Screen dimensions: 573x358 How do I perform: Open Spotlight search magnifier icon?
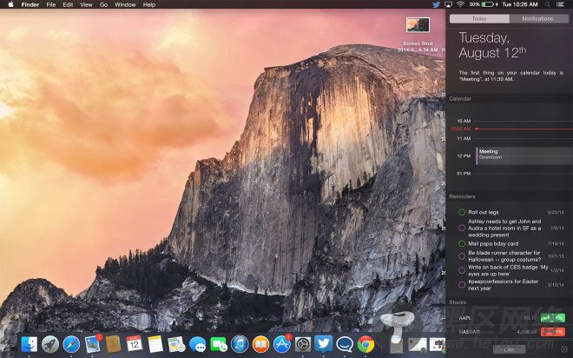click(547, 4)
